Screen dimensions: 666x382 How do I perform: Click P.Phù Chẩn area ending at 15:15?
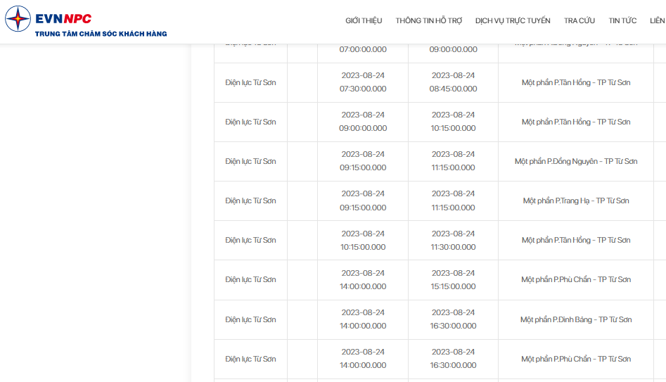pos(576,279)
